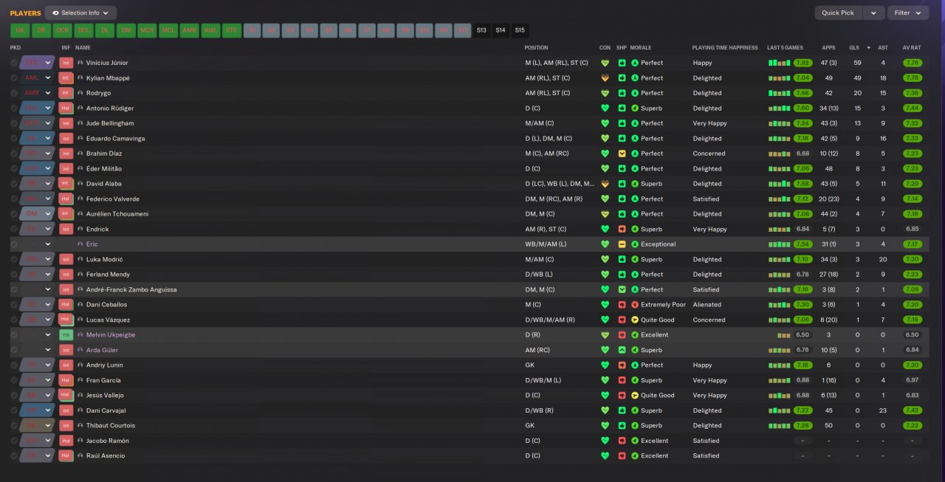Click the yellow sharpness icon for Brahim Díaz

point(622,154)
